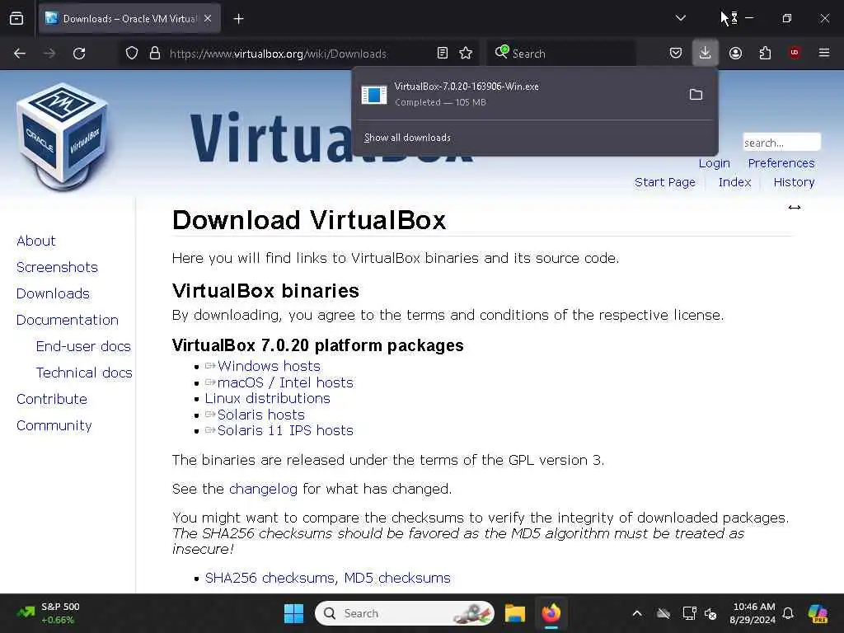The width and height of the screenshot is (844, 633).
Task: Click the Firefox taskbar icon
Action: click(551, 613)
